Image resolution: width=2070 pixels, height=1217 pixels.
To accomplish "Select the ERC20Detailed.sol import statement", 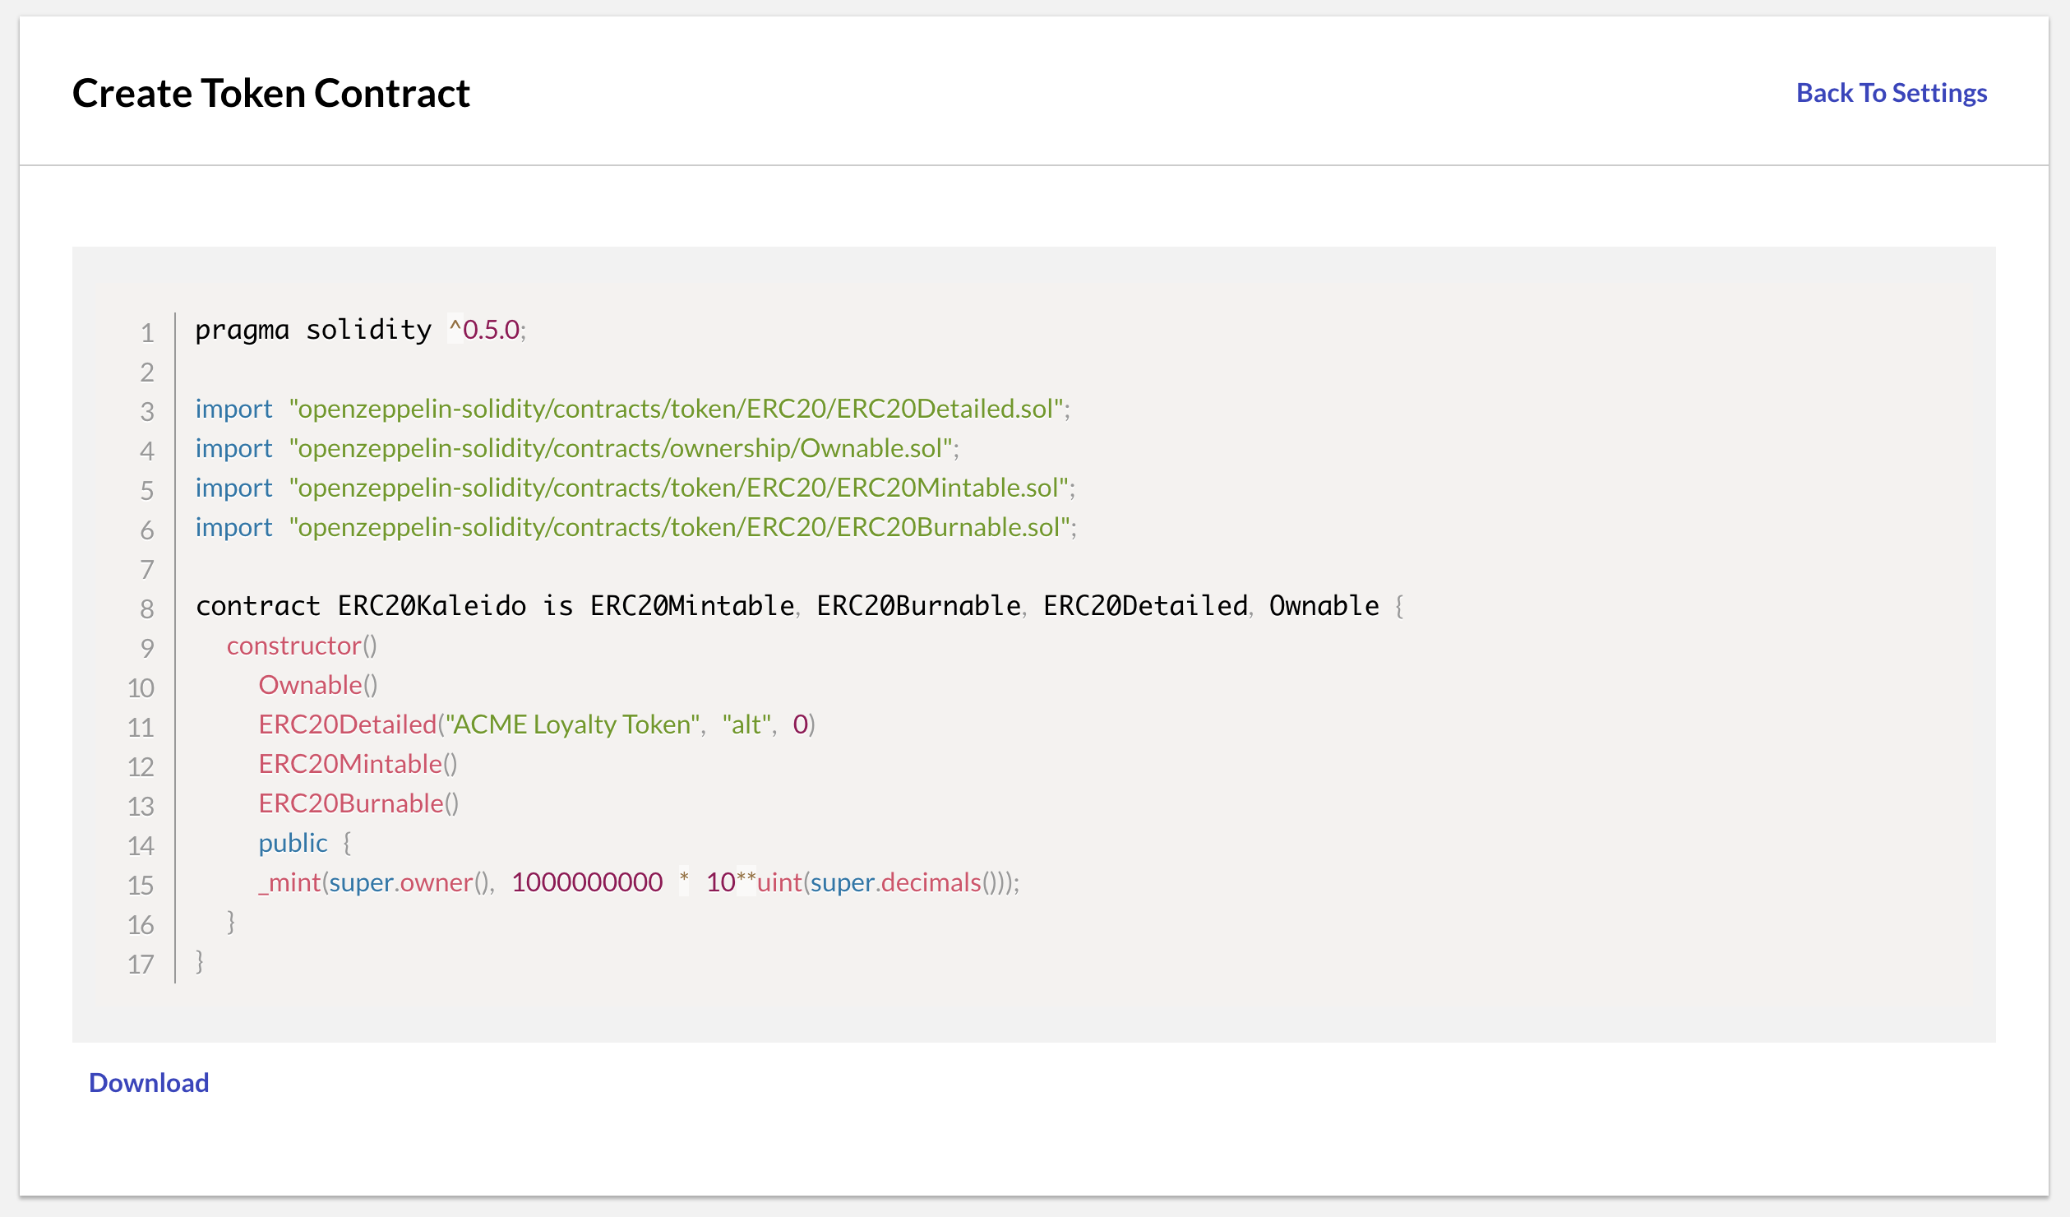I will pyautogui.click(x=633, y=409).
